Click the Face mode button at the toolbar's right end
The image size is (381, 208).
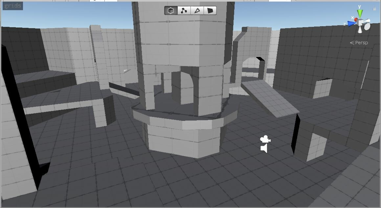pos(210,10)
